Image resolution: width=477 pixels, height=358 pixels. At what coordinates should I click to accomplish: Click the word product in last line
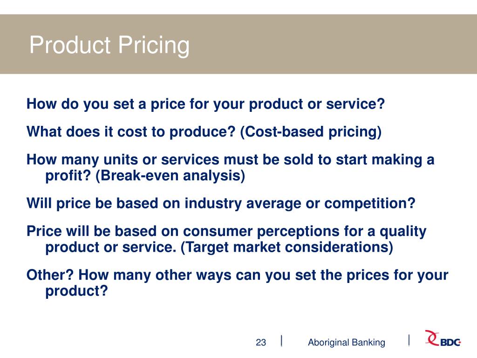coord(77,291)
